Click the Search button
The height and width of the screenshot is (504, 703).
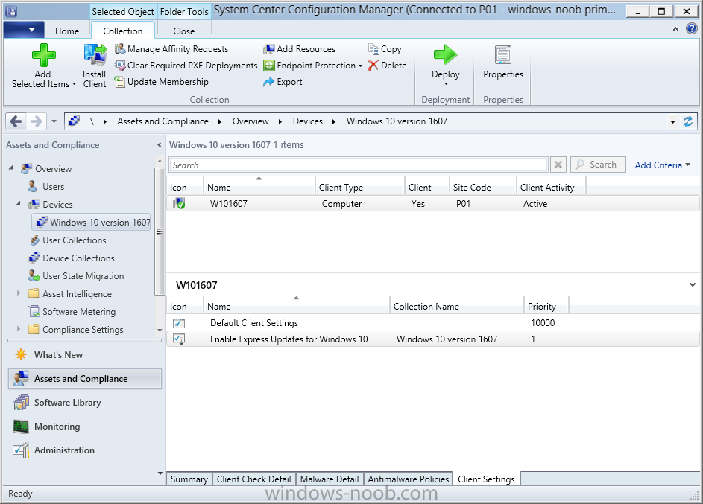point(598,165)
